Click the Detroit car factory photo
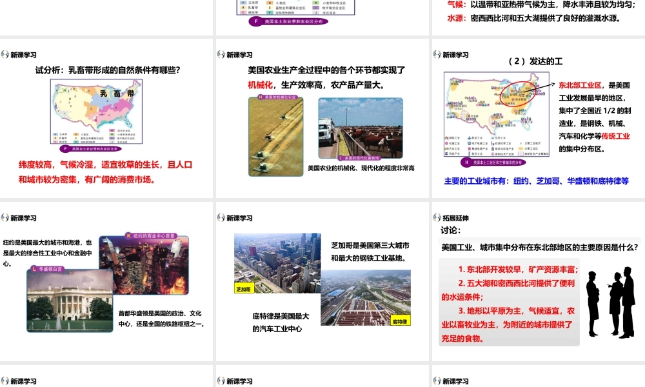645x387 pixels. 366,298
